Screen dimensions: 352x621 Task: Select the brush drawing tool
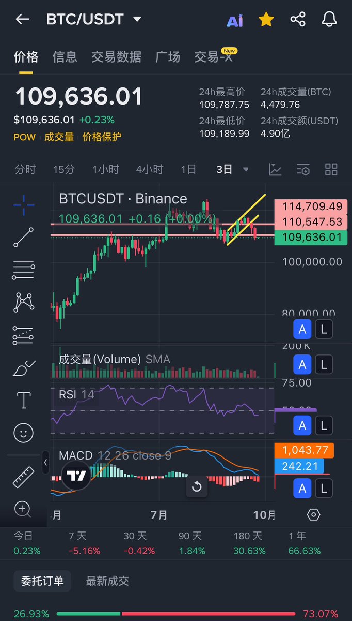click(x=24, y=367)
